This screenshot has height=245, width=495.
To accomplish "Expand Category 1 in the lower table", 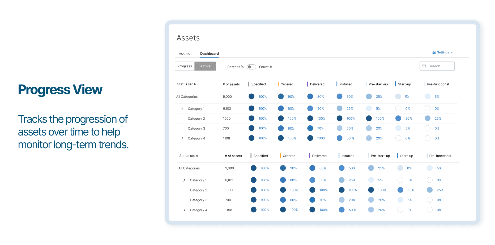I will (x=184, y=180).
